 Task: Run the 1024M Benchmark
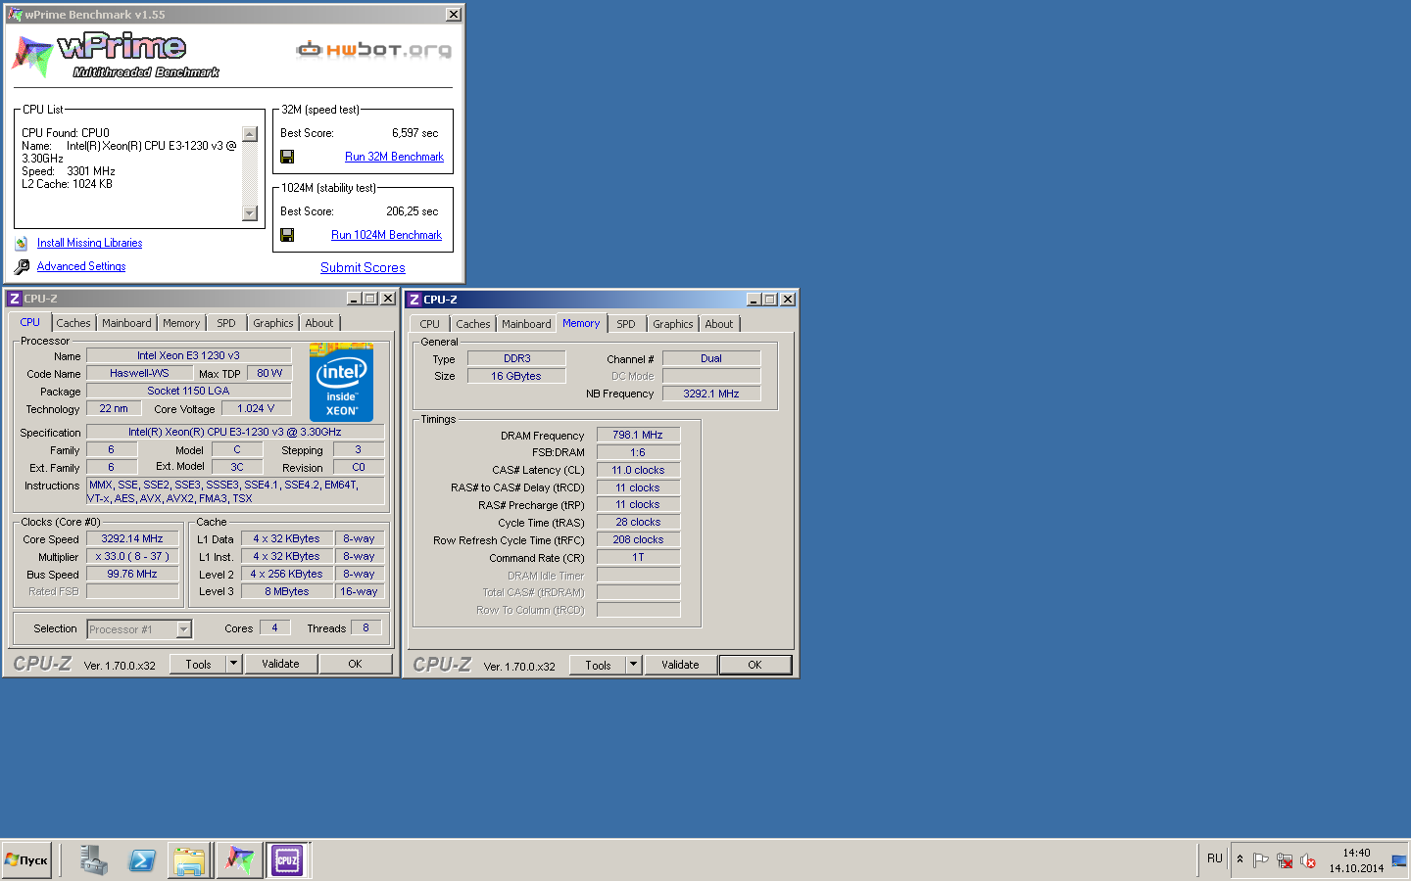click(x=386, y=235)
